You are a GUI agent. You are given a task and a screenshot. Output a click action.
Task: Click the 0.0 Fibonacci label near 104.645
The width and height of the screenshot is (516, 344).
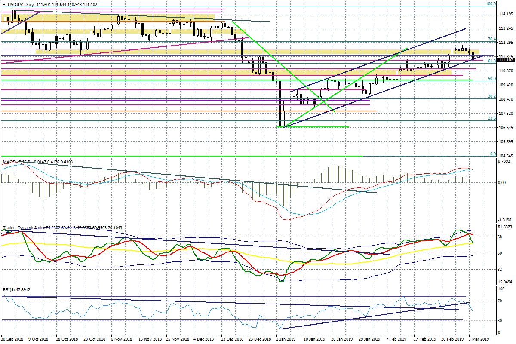coord(493,154)
